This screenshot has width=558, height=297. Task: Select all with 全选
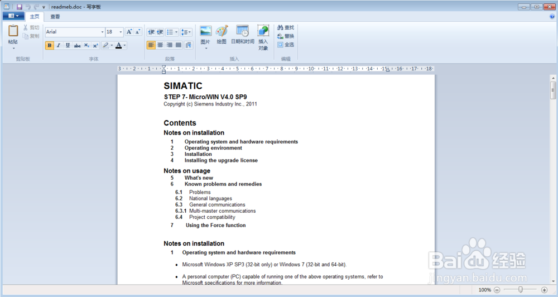285,45
